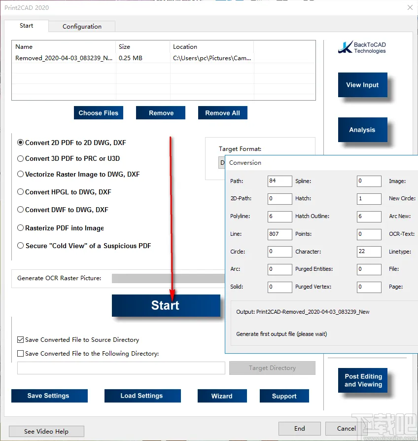
Task: Click the Generate first output file status text
Action: tap(281, 334)
